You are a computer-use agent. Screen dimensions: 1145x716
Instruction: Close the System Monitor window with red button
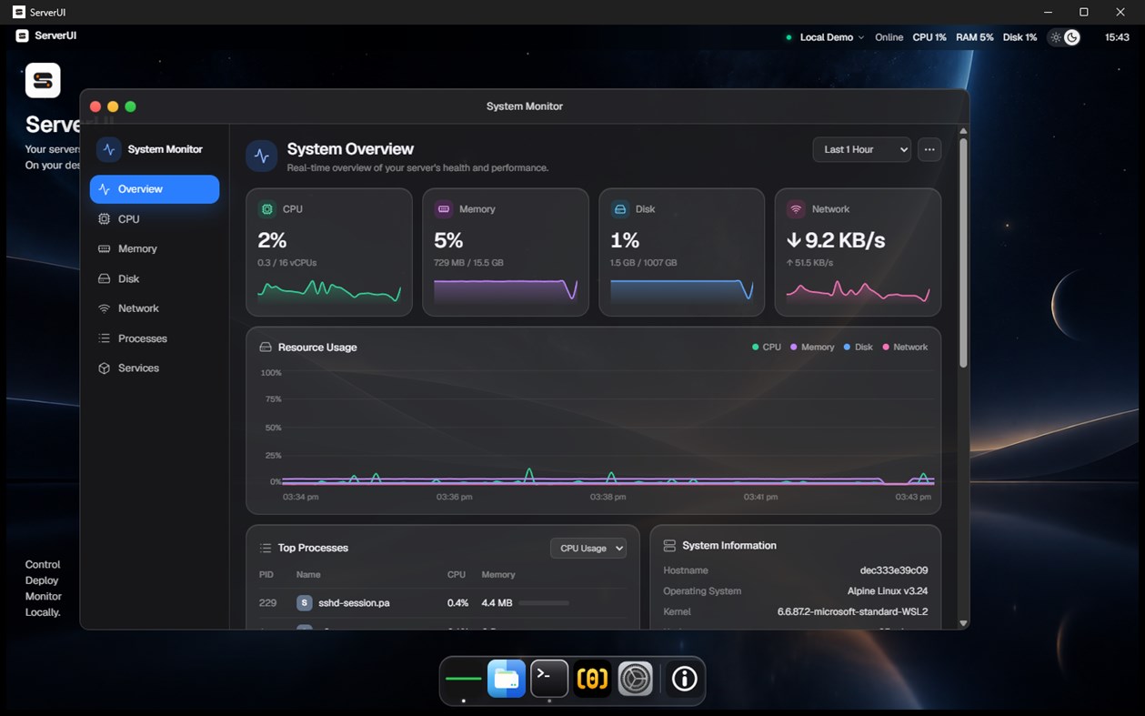click(x=95, y=106)
